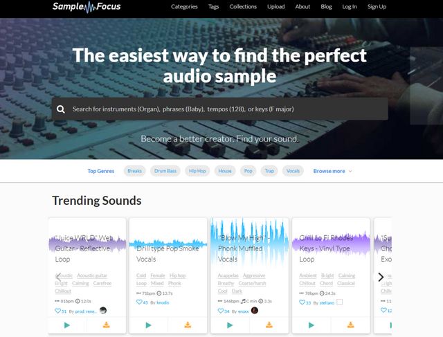Open the Tags menu item
Screen dimensions: 443x337
tap(214, 7)
